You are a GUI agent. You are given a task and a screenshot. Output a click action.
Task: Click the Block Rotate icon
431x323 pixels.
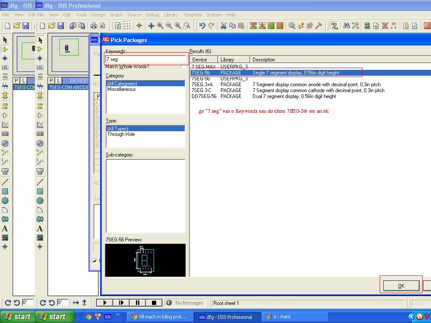pyautogui.click(x=271, y=26)
